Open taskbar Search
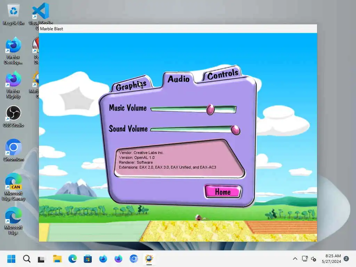The width and height of the screenshot is (356, 267). 26,259
